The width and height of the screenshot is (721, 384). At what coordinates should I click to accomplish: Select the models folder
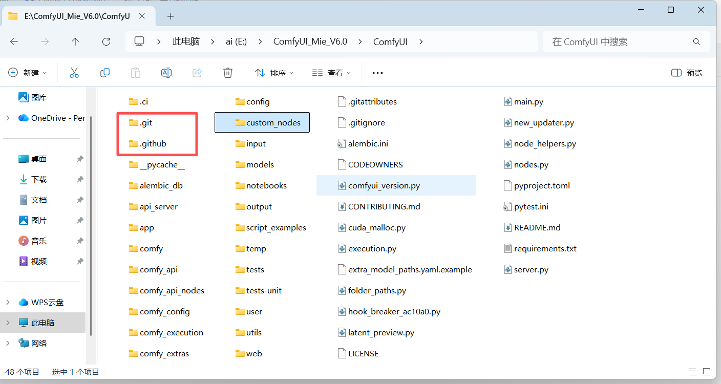point(255,164)
